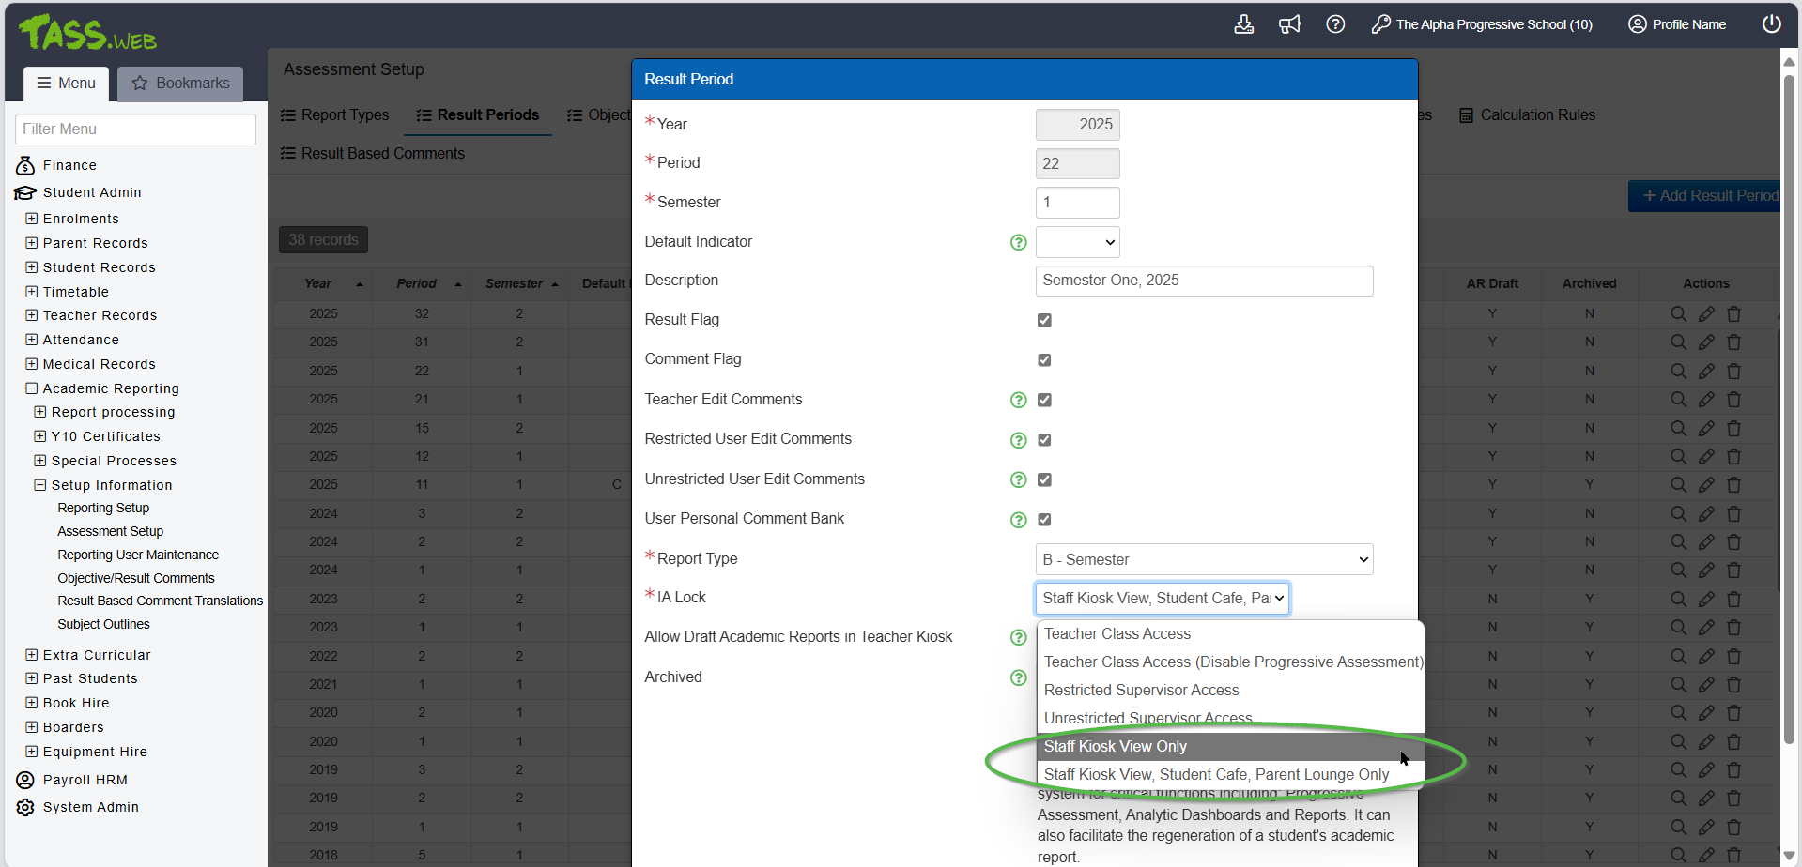Open the Calculation Rules tab
This screenshot has width=1802, height=867.
tap(1527, 115)
